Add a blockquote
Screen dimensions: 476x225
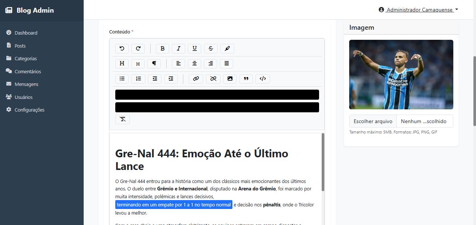click(x=246, y=79)
